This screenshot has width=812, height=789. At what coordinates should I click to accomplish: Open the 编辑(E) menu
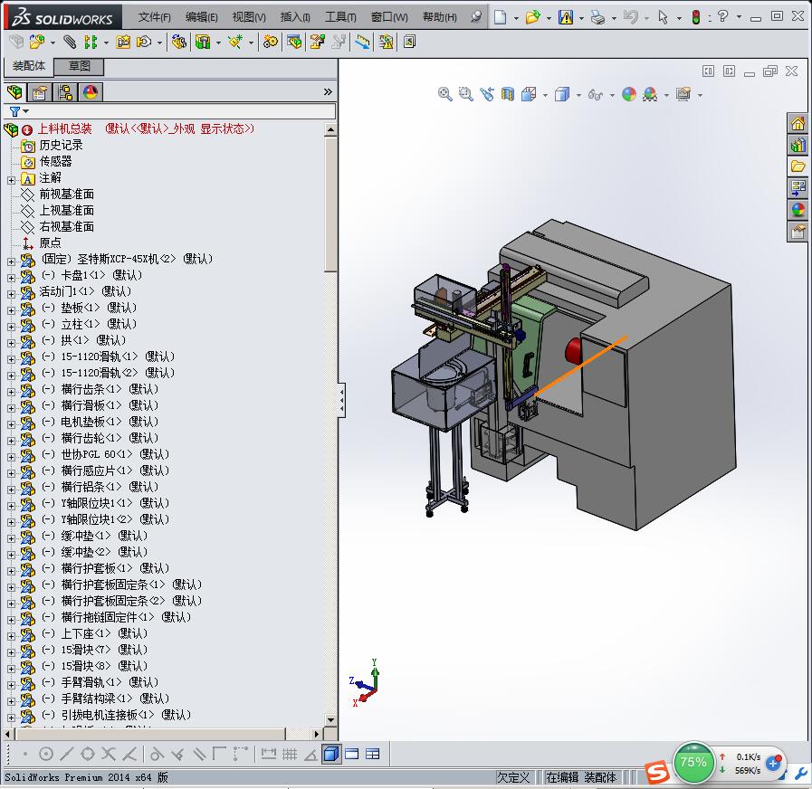201,17
